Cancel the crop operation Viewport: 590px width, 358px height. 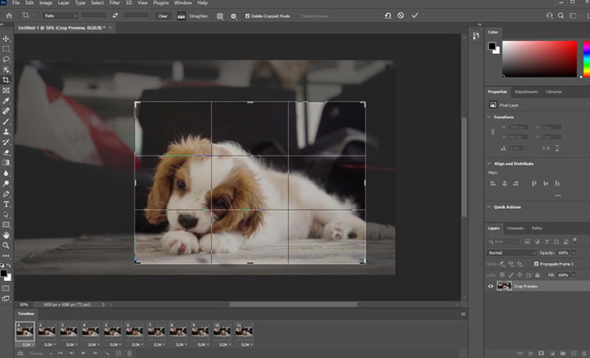[400, 16]
